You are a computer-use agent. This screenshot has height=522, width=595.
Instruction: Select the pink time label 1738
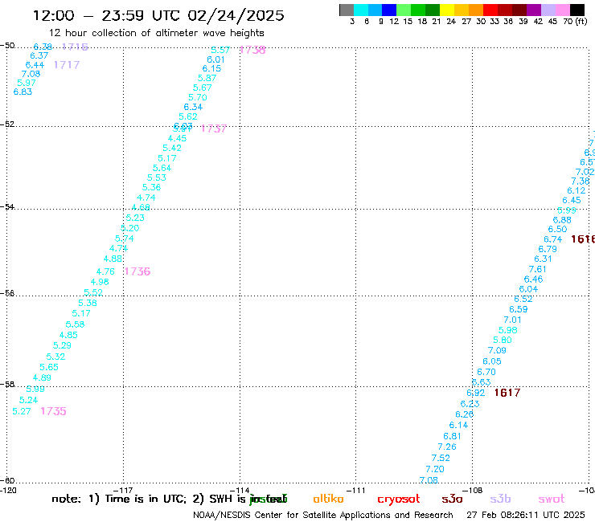(x=252, y=50)
